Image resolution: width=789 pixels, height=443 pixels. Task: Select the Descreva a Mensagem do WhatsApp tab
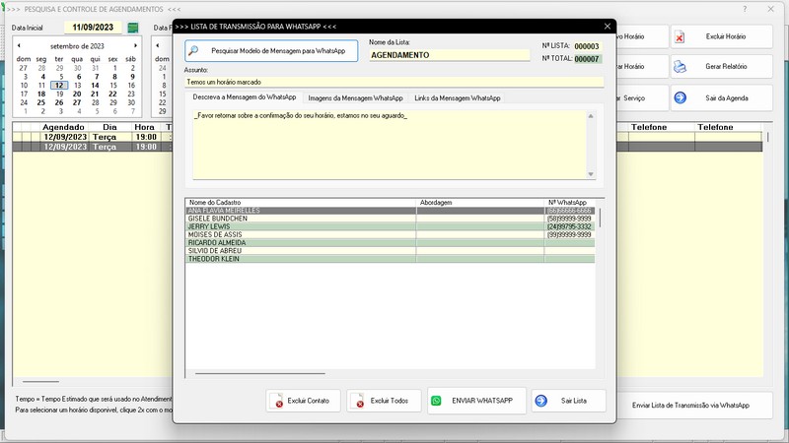tap(245, 98)
